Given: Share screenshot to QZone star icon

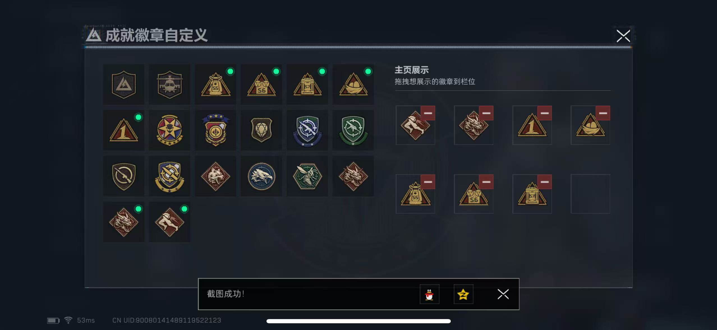Looking at the screenshot, I should [x=463, y=294].
